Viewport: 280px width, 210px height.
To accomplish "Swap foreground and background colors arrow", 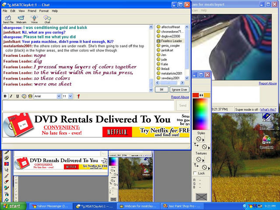I will (201, 95).
